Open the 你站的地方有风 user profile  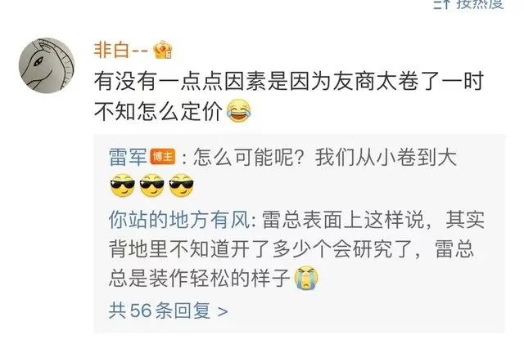(179, 220)
